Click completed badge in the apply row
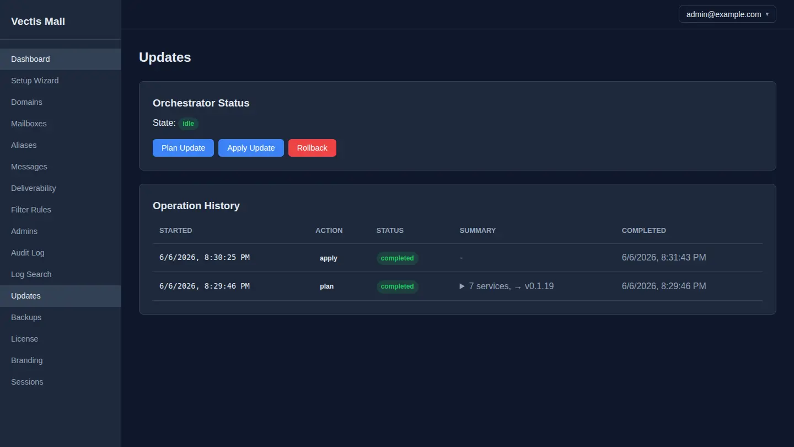This screenshot has height=447, width=794. point(397,258)
